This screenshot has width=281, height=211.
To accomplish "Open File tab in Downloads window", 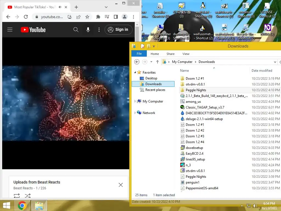I will pos(139,54).
